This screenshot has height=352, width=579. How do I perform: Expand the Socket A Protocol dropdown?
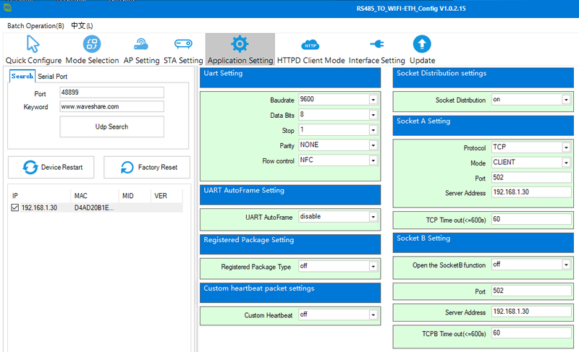tap(565, 147)
